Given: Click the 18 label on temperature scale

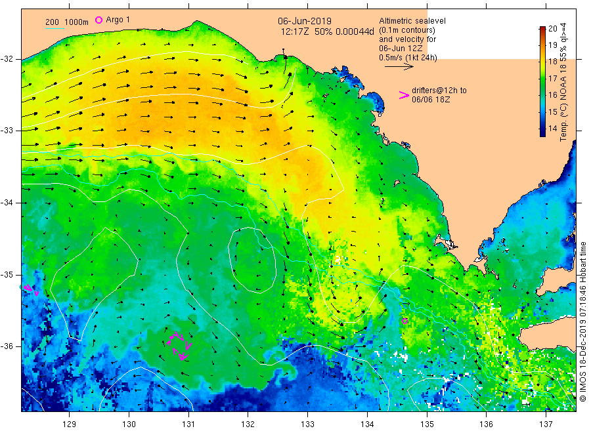Looking at the screenshot, I should point(552,62).
